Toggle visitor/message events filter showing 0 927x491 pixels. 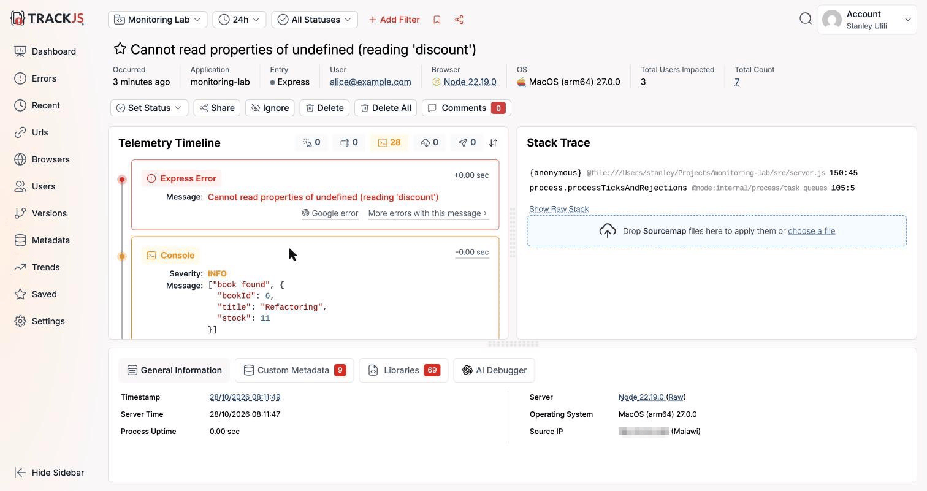(x=349, y=143)
